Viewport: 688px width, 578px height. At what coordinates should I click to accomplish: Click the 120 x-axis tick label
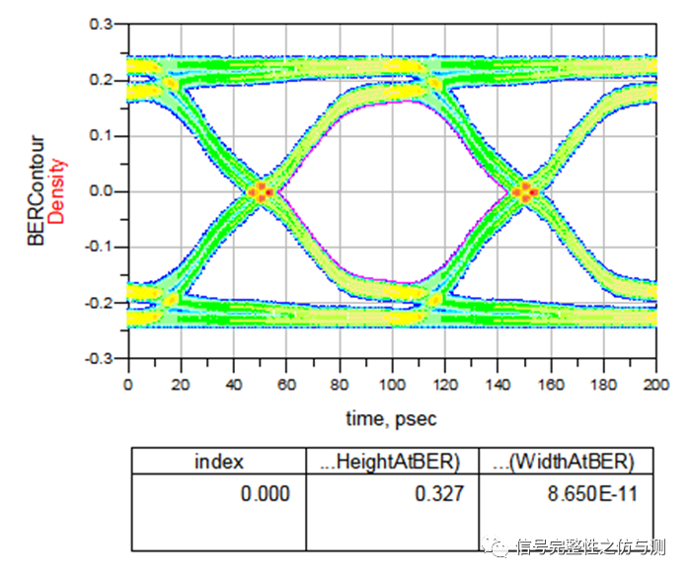pyautogui.click(x=445, y=385)
